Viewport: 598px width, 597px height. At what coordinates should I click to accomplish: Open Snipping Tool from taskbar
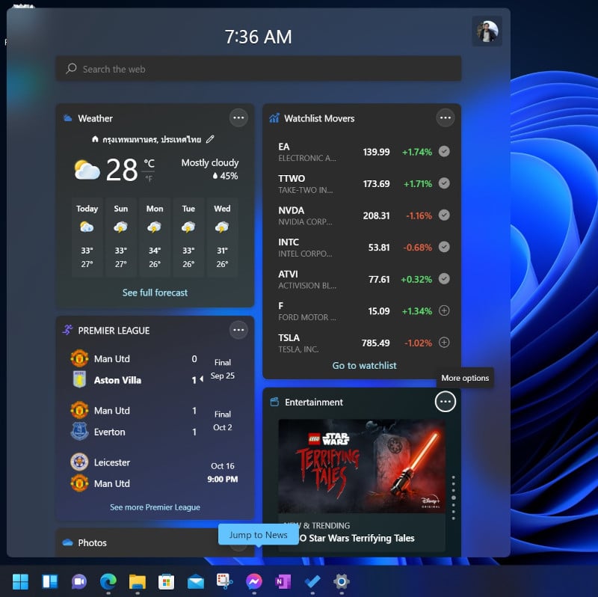pos(225,581)
